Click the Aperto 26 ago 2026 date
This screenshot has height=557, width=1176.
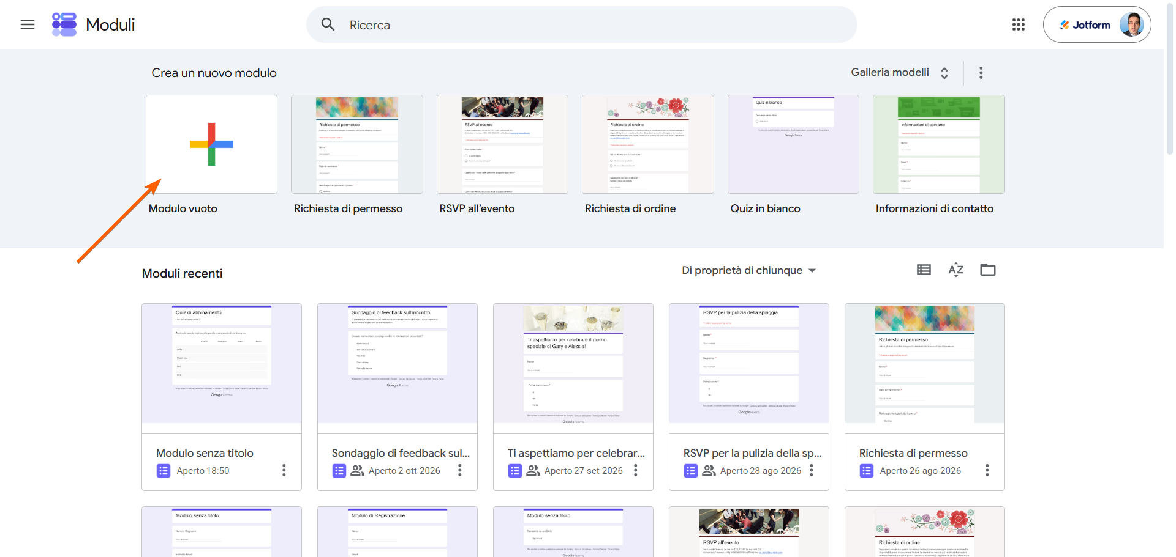pos(920,471)
